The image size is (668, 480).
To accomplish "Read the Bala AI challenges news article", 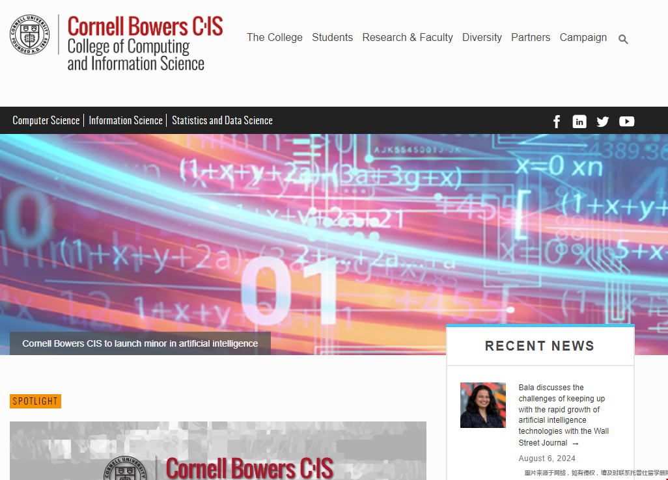I will (x=563, y=414).
